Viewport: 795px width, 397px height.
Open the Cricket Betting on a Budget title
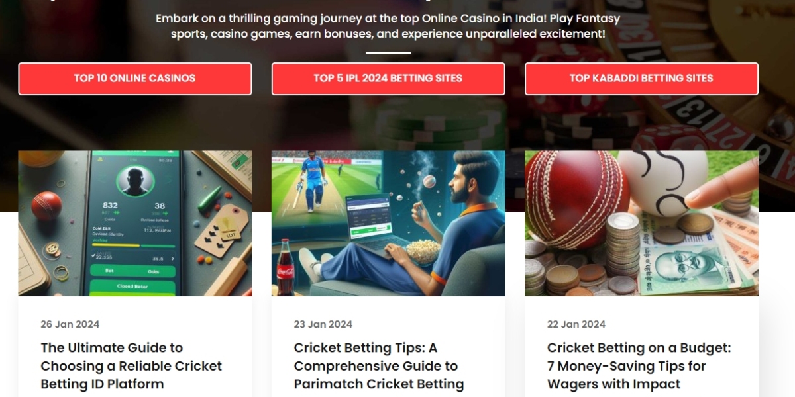tap(639, 366)
